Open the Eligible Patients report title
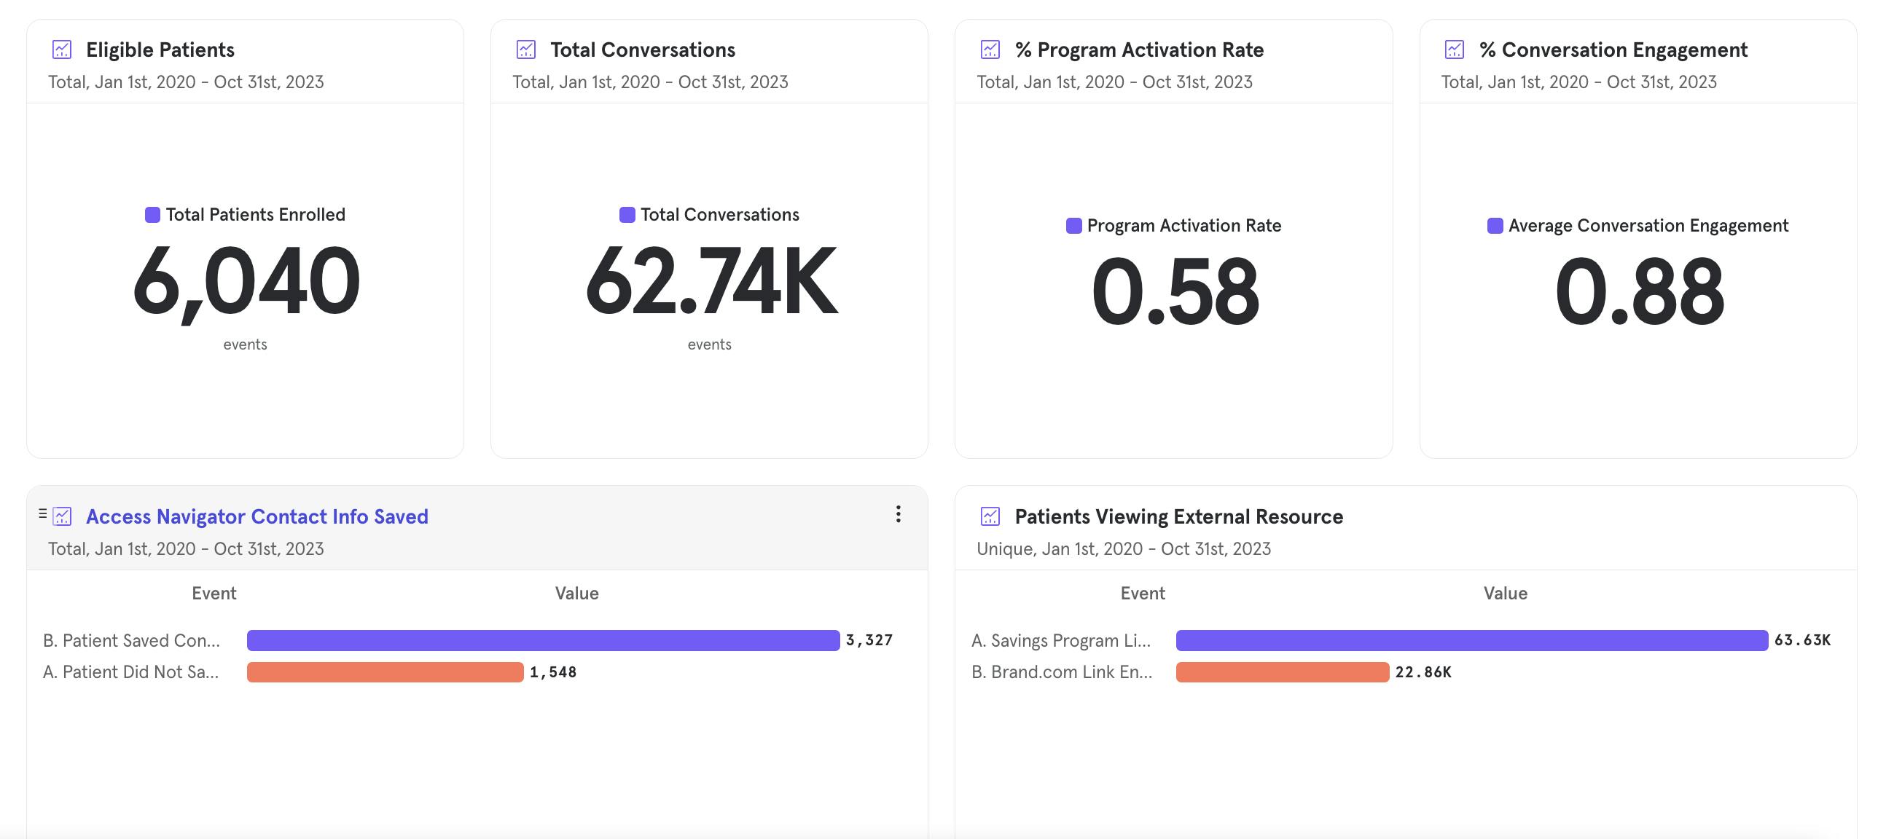 click(160, 50)
